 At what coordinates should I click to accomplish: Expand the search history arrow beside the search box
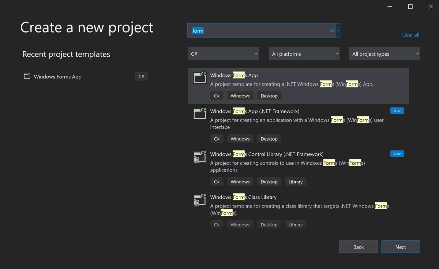point(338,30)
